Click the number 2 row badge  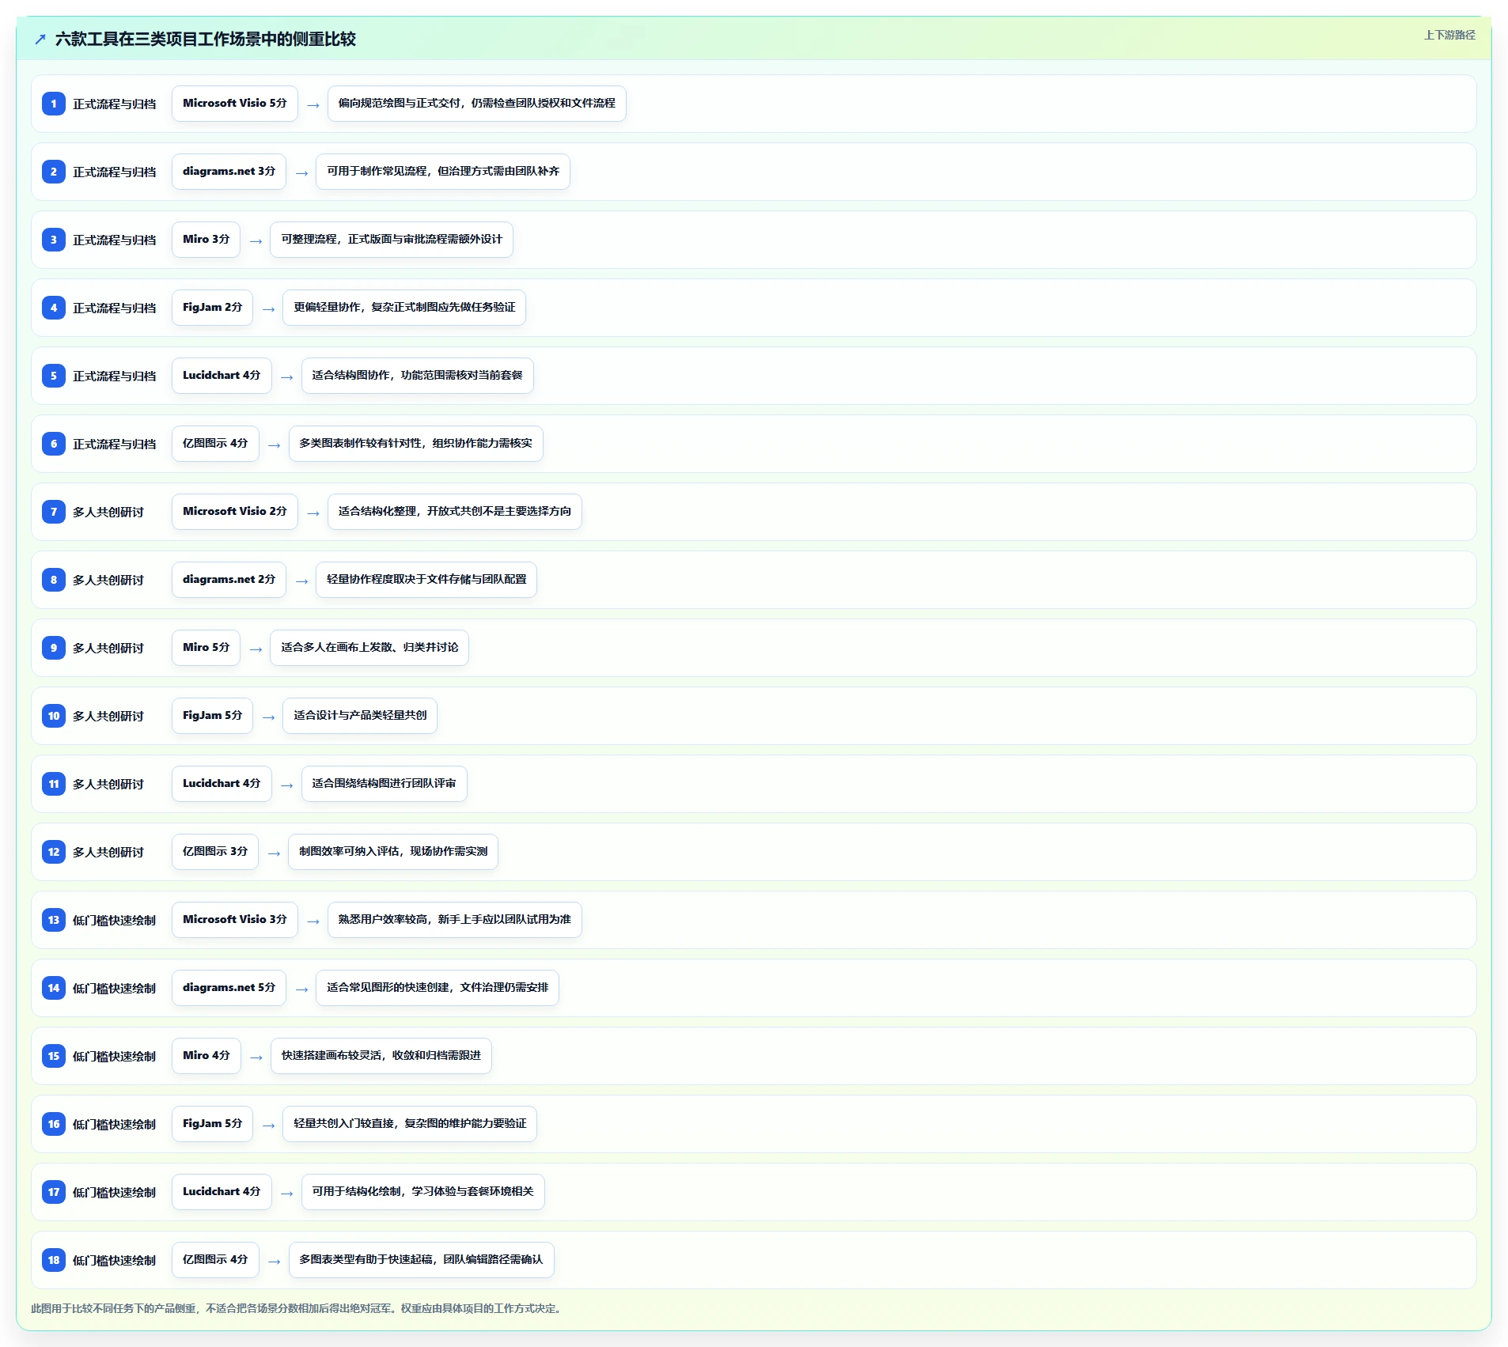point(54,172)
